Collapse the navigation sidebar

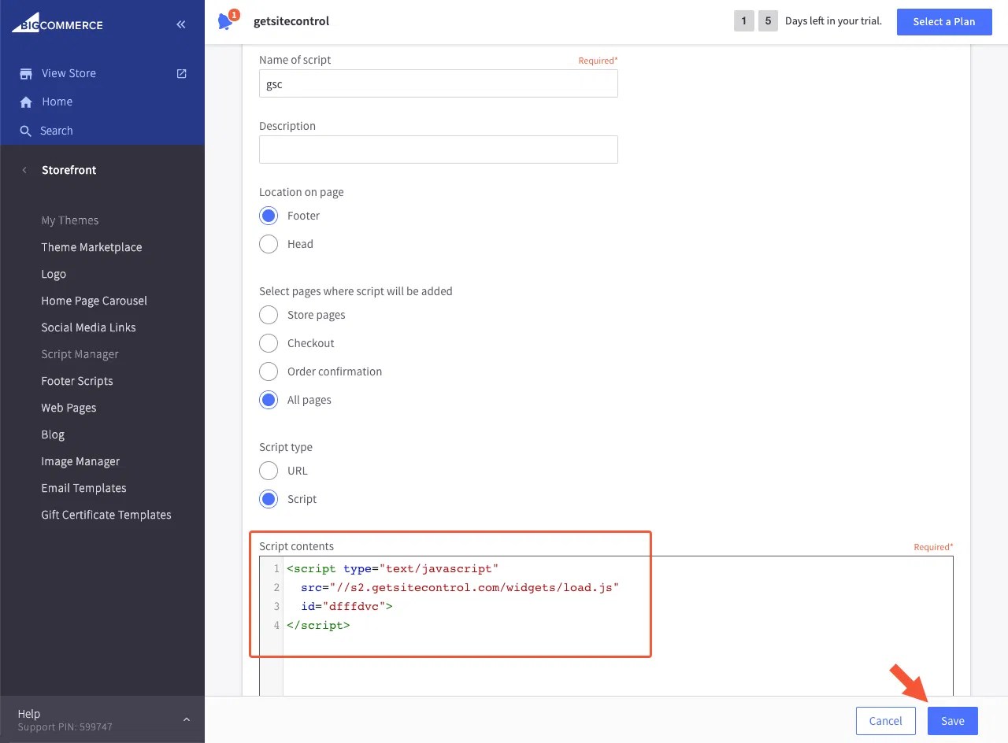pyautogui.click(x=180, y=24)
